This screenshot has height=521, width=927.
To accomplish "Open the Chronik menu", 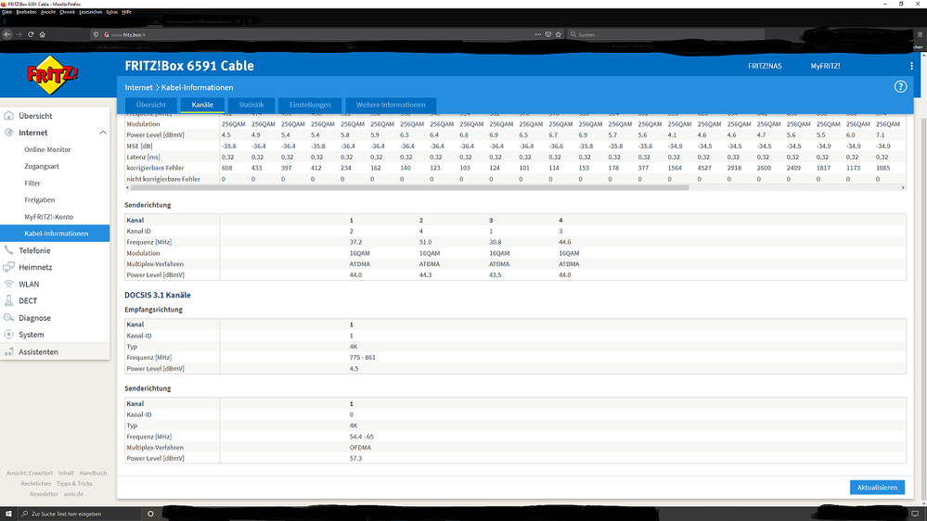I will click(x=68, y=12).
